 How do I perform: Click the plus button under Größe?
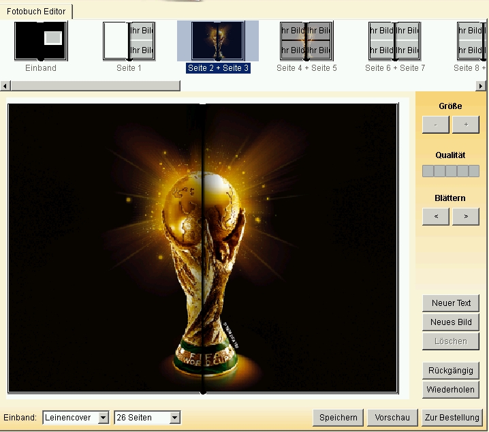point(466,125)
